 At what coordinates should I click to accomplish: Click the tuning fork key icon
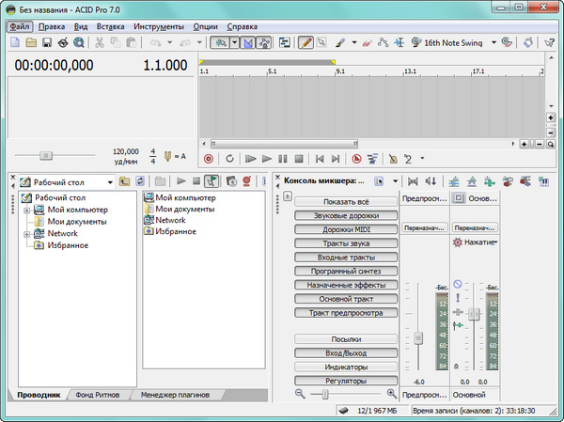169,155
